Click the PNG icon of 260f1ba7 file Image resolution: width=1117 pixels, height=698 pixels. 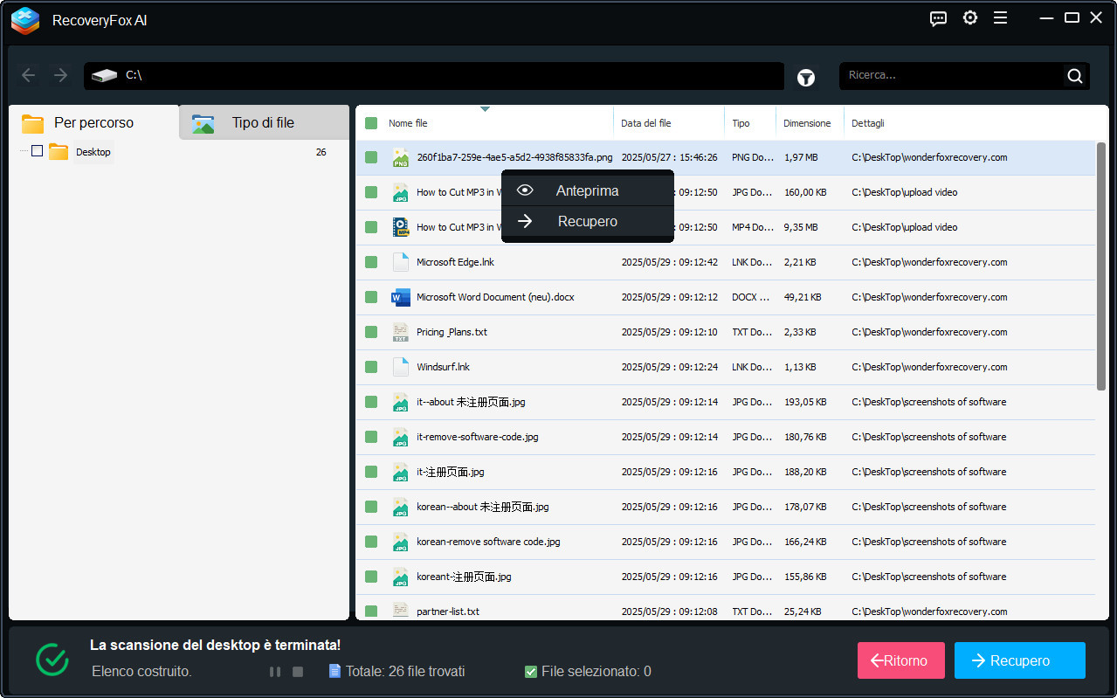pyautogui.click(x=401, y=157)
